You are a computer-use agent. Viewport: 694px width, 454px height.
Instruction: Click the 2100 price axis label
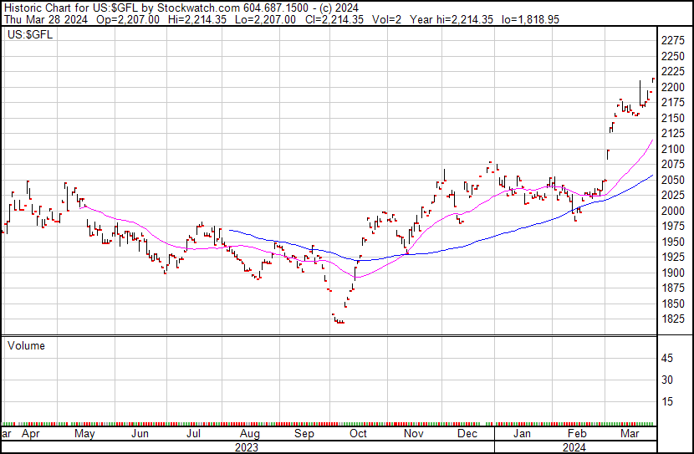(x=672, y=149)
